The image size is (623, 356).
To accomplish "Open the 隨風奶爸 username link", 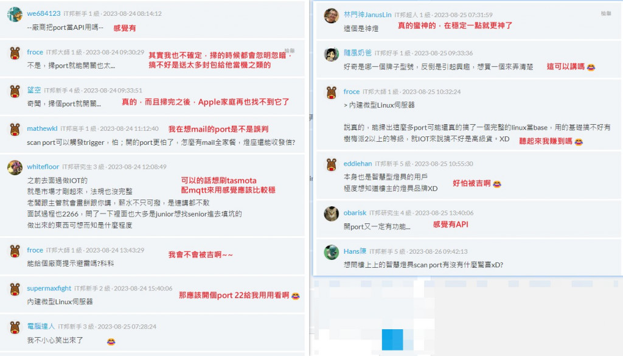I will 358,52.
